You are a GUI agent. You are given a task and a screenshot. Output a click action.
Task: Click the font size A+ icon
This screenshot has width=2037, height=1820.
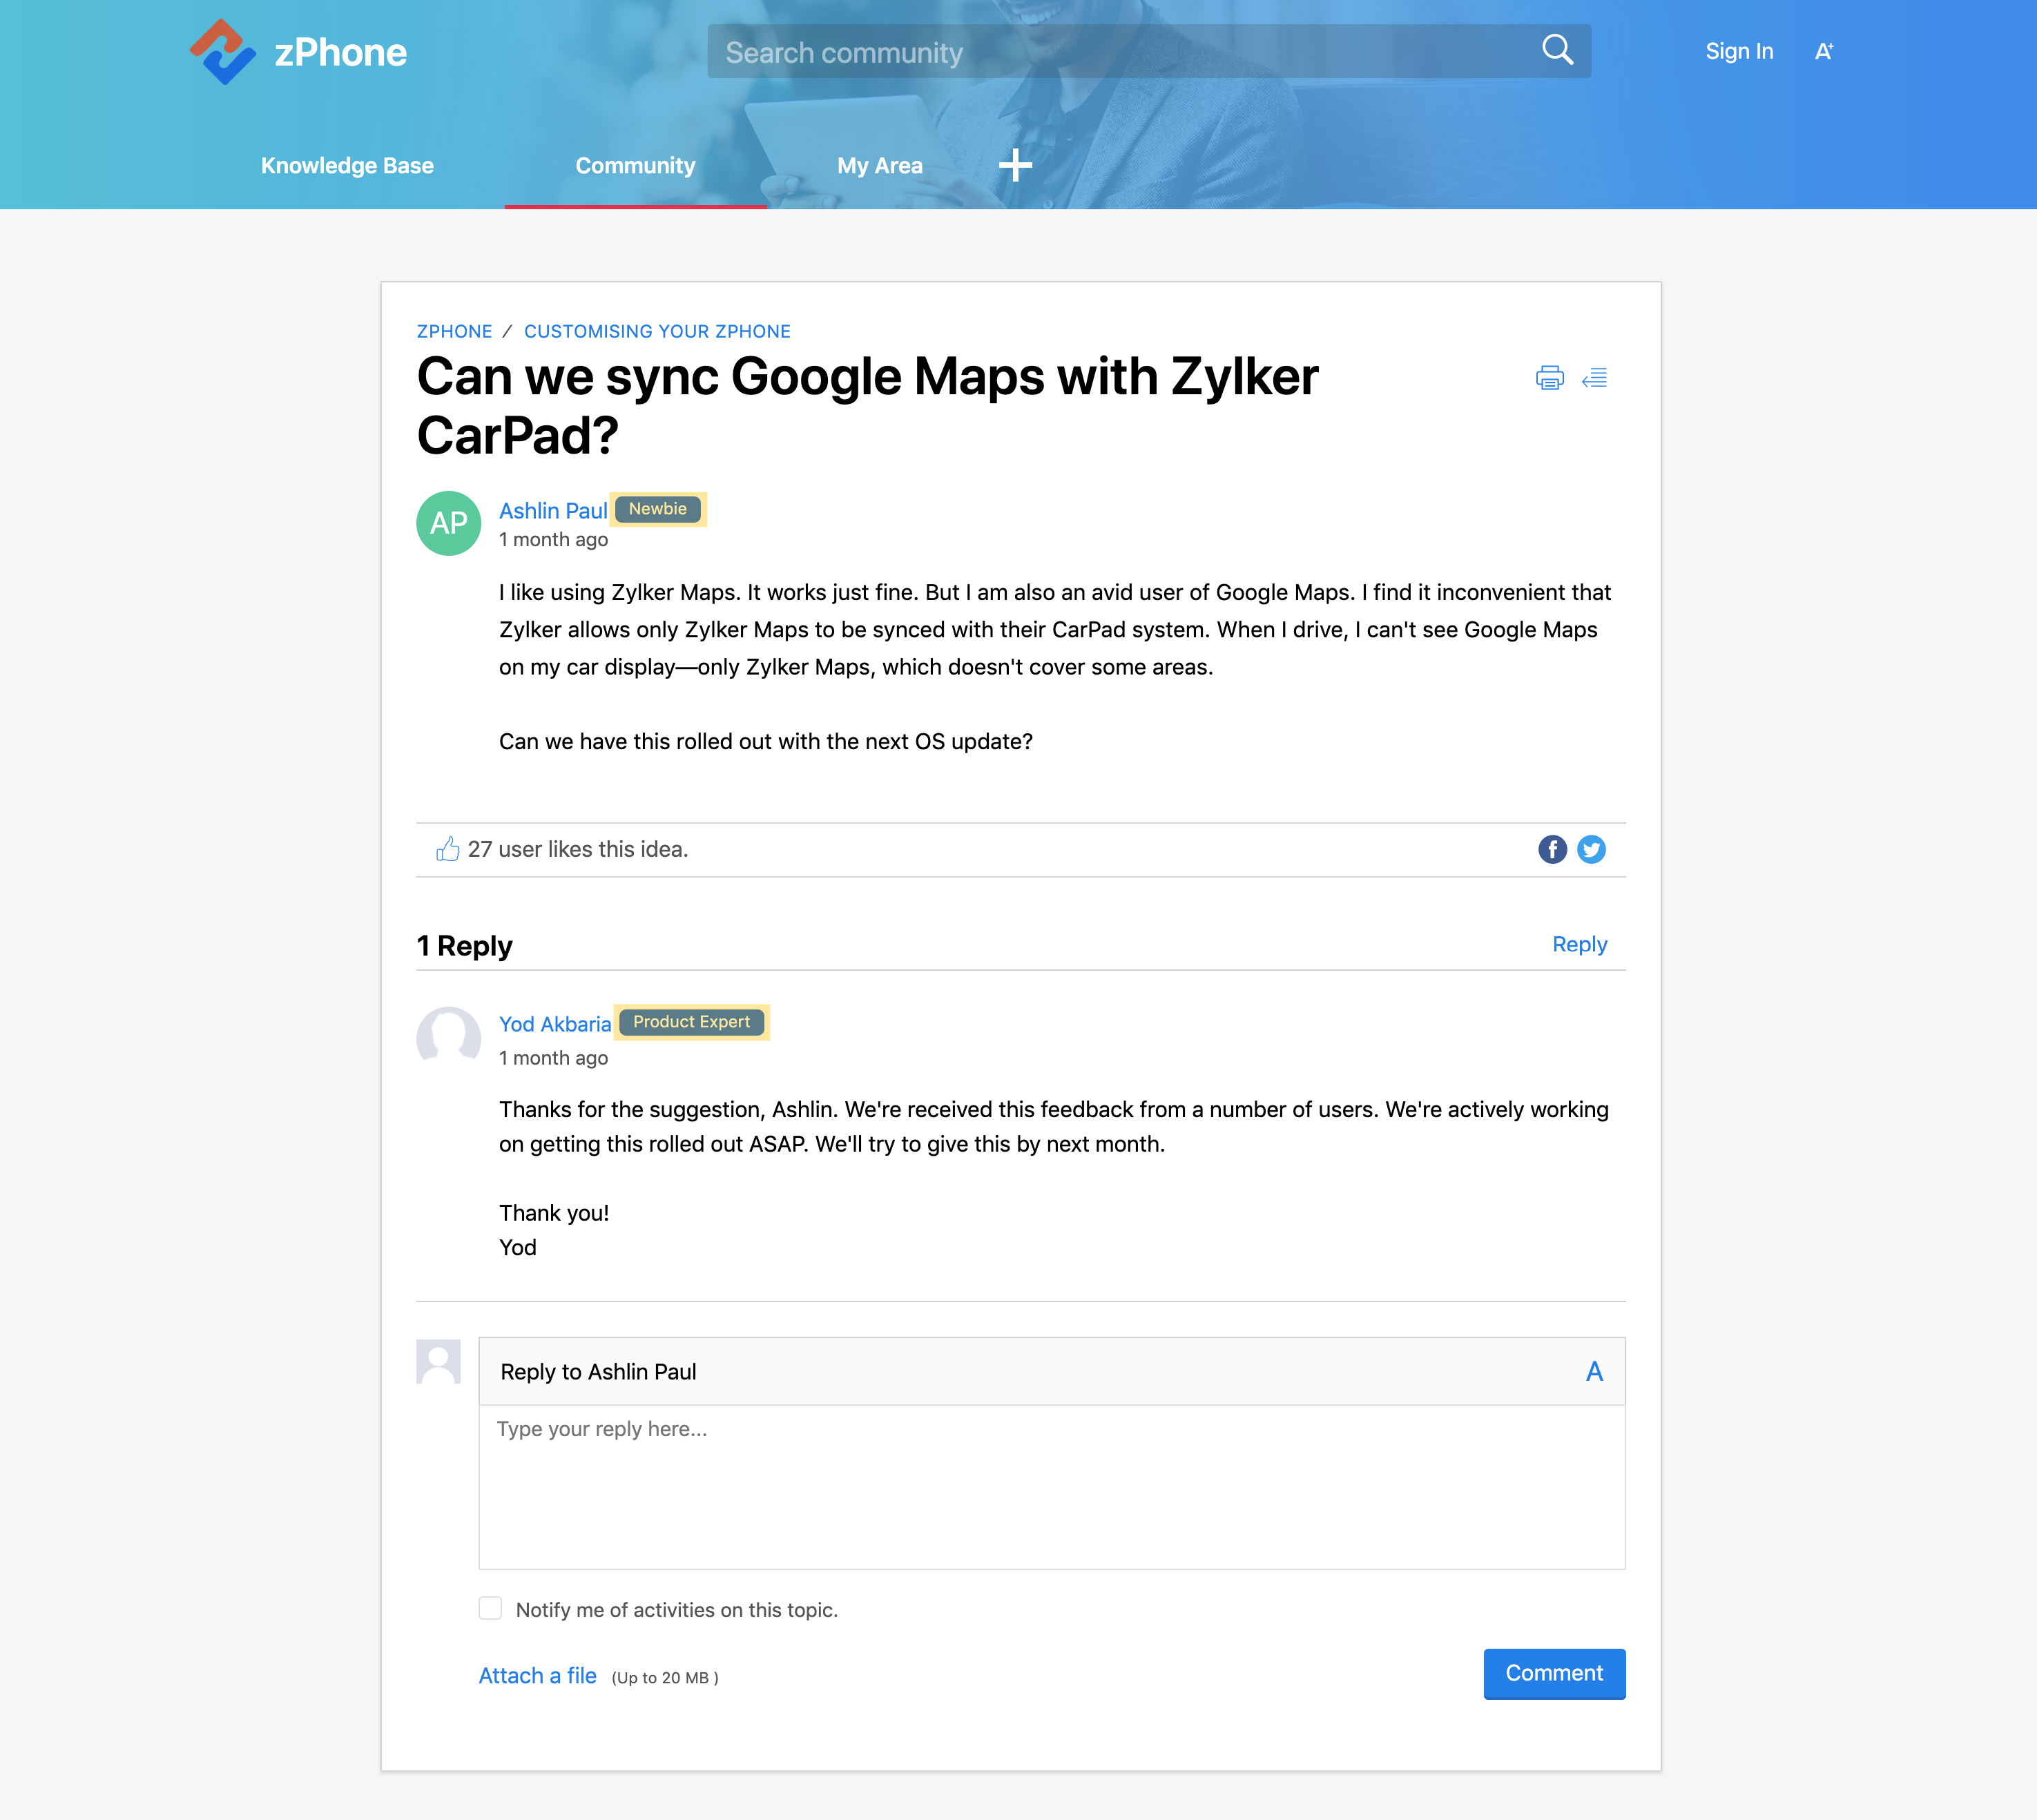pos(1823,52)
